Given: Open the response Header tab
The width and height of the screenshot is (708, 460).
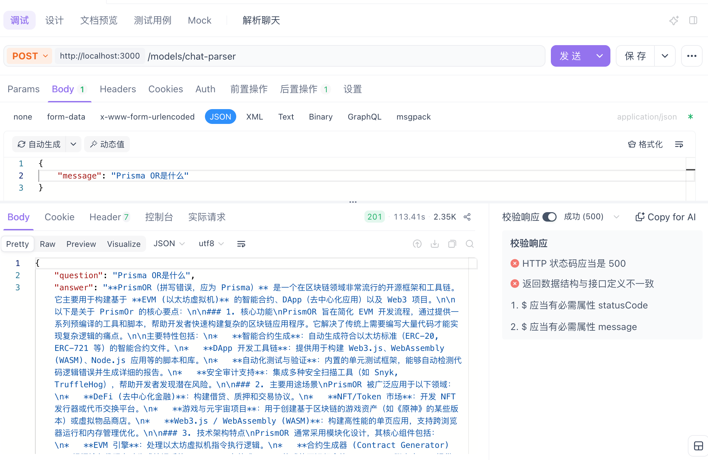Looking at the screenshot, I should (x=110, y=217).
